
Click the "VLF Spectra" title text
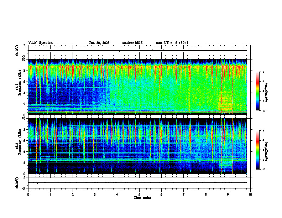pos(40,43)
